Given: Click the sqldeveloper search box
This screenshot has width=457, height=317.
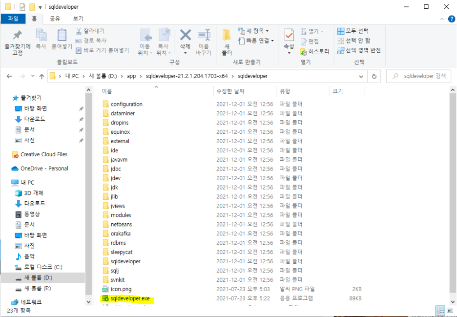Looking at the screenshot, I should coord(418,76).
